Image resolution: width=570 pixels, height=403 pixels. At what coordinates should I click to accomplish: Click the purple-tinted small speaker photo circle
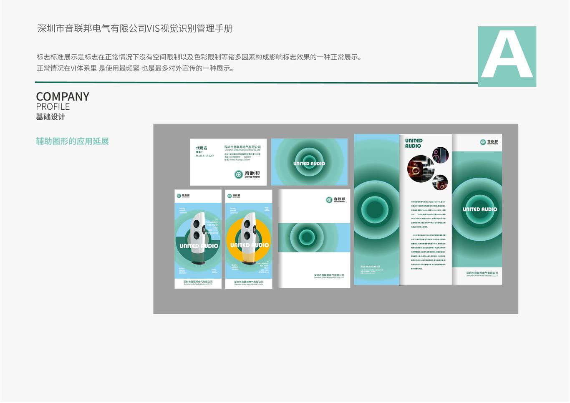(441, 155)
